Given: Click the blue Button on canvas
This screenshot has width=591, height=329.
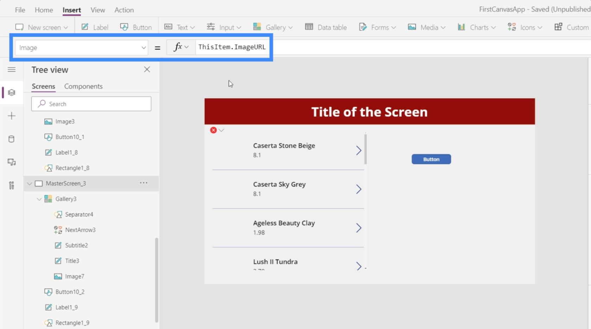Looking at the screenshot, I should click(x=431, y=159).
